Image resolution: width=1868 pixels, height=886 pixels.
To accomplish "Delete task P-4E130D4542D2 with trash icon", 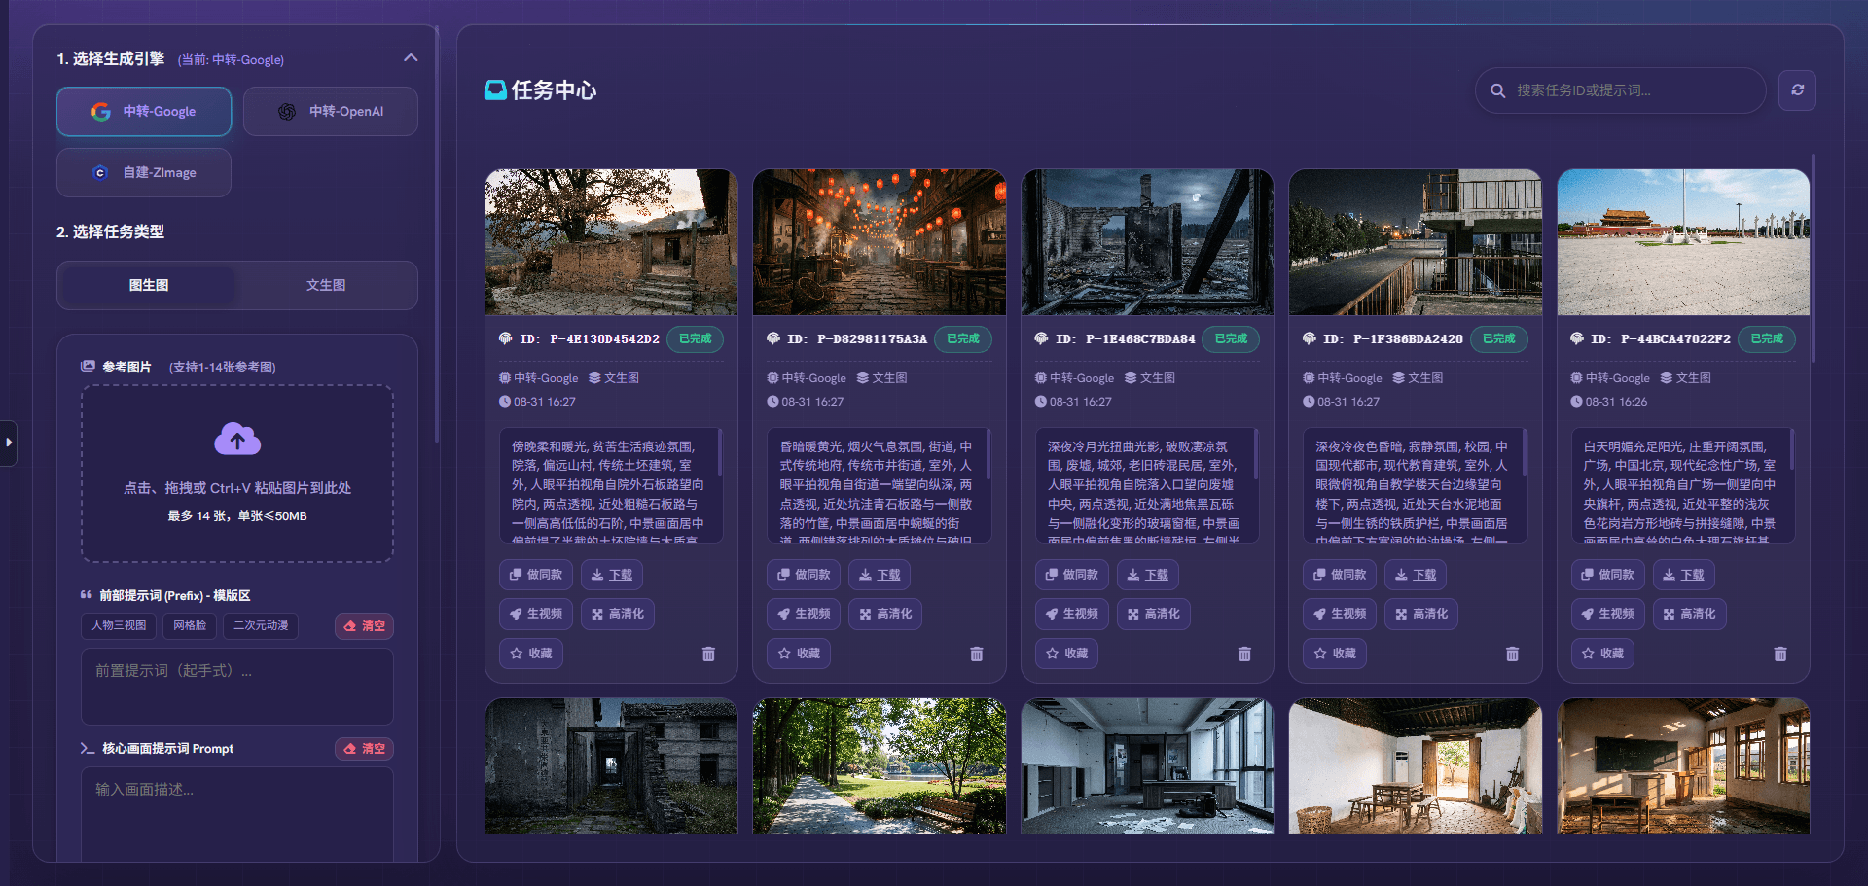I will pos(708,654).
